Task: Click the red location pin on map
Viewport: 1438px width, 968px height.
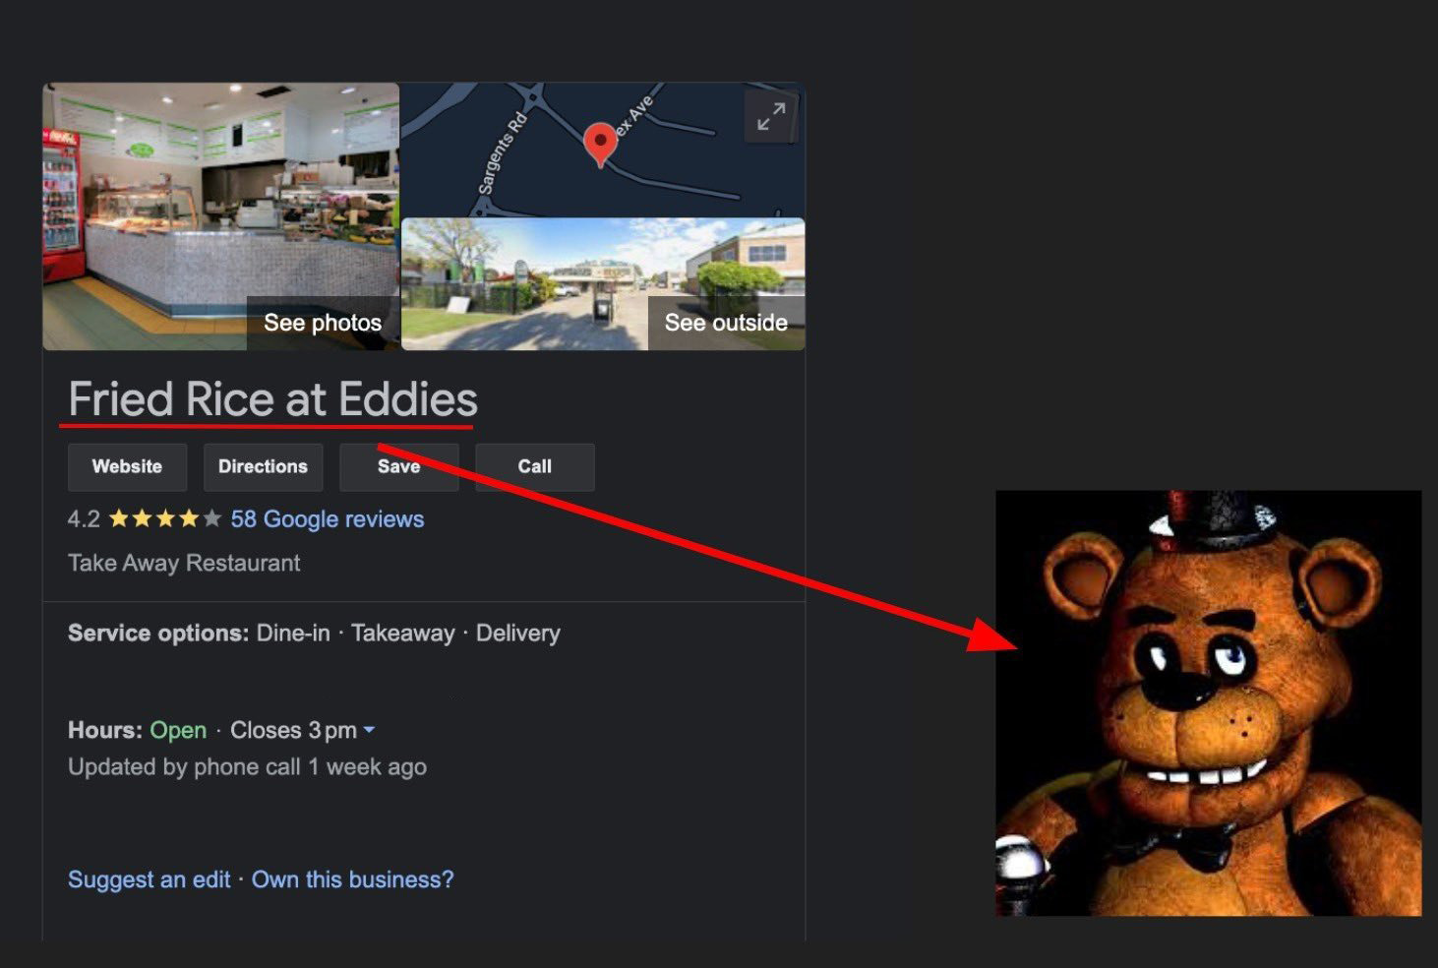Action: coord(600,144)
